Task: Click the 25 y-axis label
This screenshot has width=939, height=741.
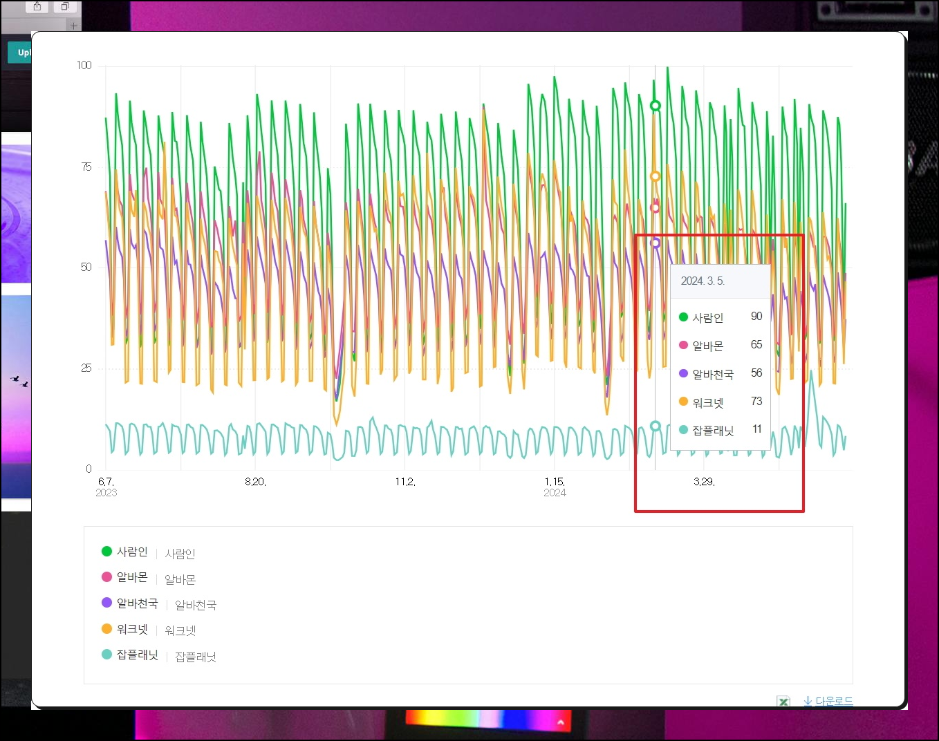Action: (x=86, y=368)
